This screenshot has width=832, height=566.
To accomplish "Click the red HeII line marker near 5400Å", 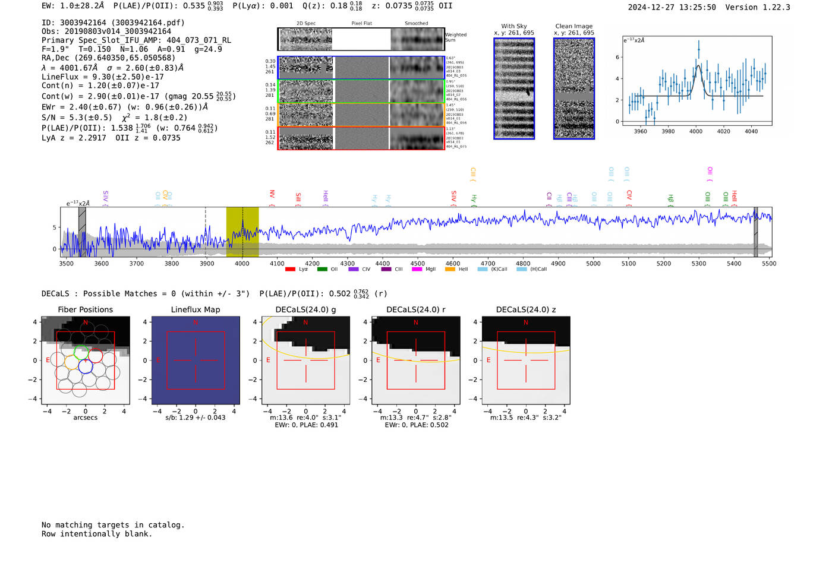I will pos(735,197).
